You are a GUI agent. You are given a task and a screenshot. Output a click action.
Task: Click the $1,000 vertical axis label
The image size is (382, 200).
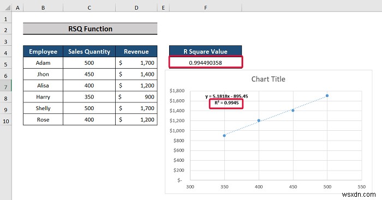click(x=177, y=130)
